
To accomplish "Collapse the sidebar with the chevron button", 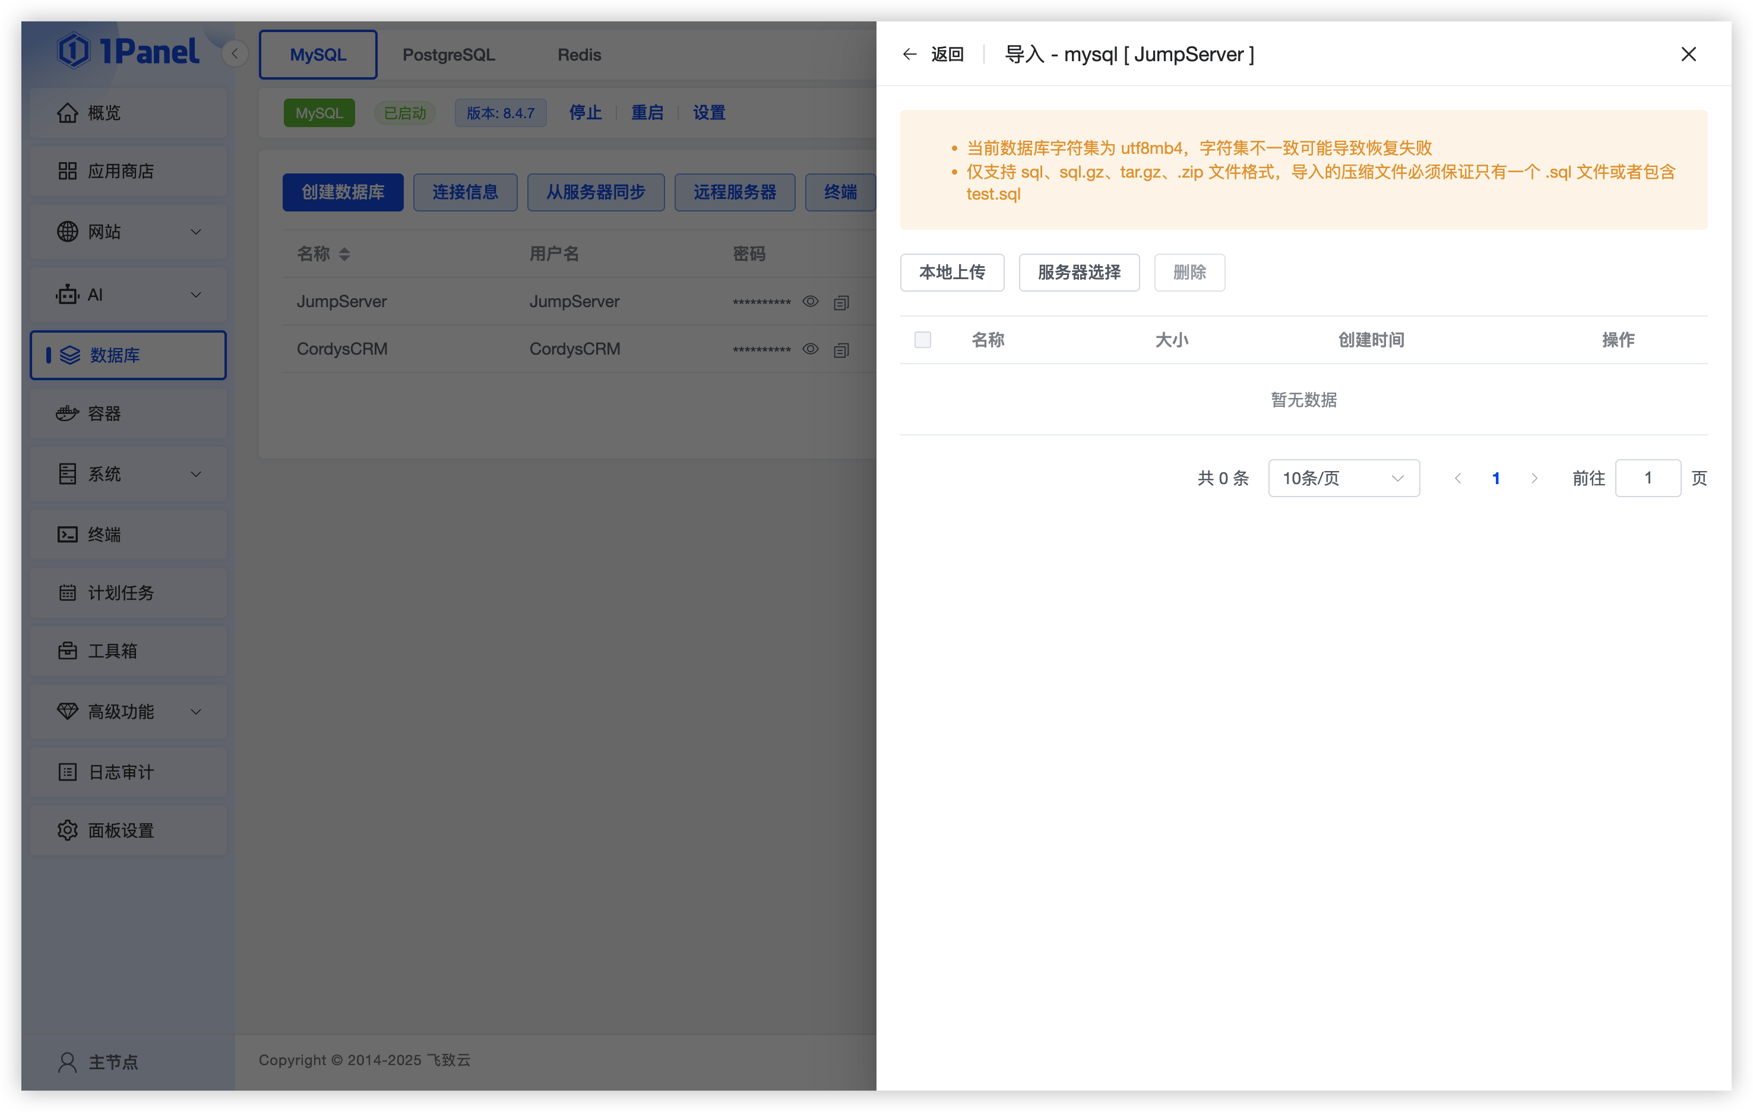I will tap(235, 54).
